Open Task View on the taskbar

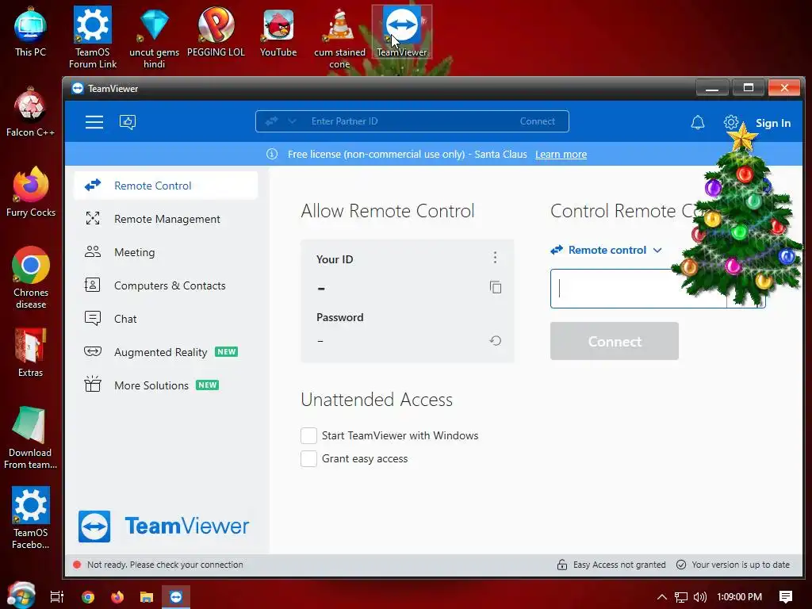[57, 597]
